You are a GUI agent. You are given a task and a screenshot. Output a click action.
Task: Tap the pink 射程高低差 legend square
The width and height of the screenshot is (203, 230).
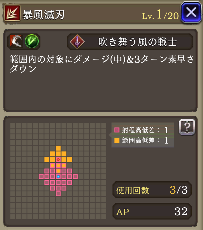tap(117, 130)
